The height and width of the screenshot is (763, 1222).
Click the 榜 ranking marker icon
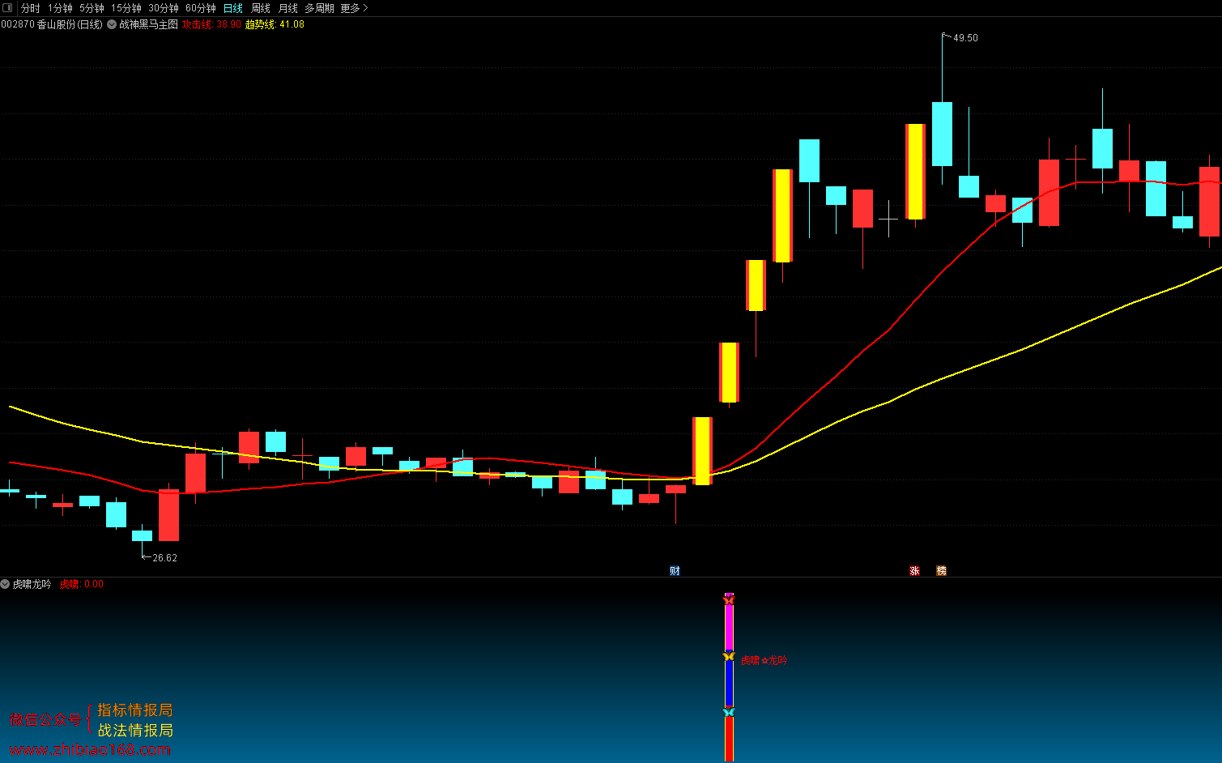tap(941, 571)
